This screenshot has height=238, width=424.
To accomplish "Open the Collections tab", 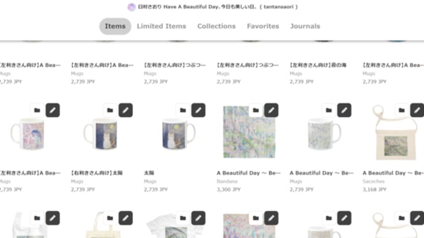I will pos(216,26).
